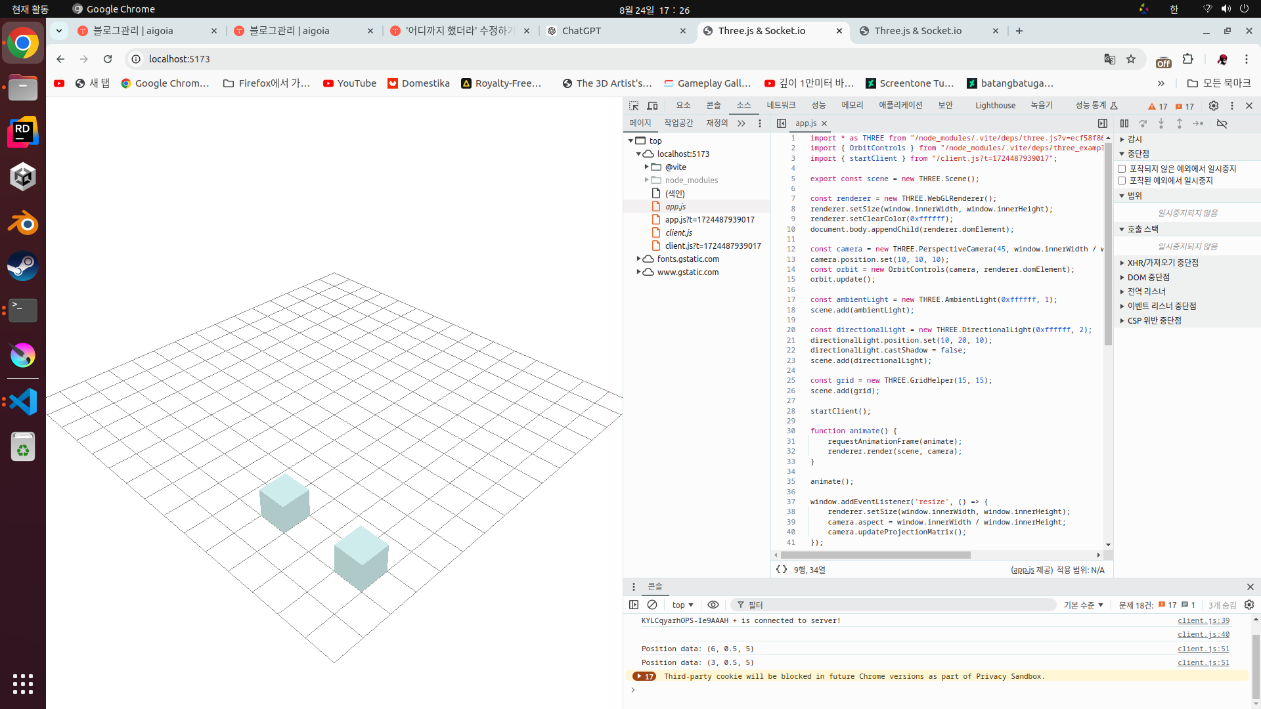1261x709 pixels.
Task: Open YouTube bookmark
Action: click(x=349, y=83)
